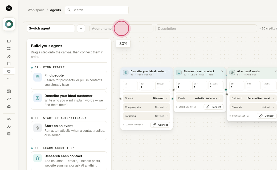Click the magnifier icon in search box

(x=69, y=10)
